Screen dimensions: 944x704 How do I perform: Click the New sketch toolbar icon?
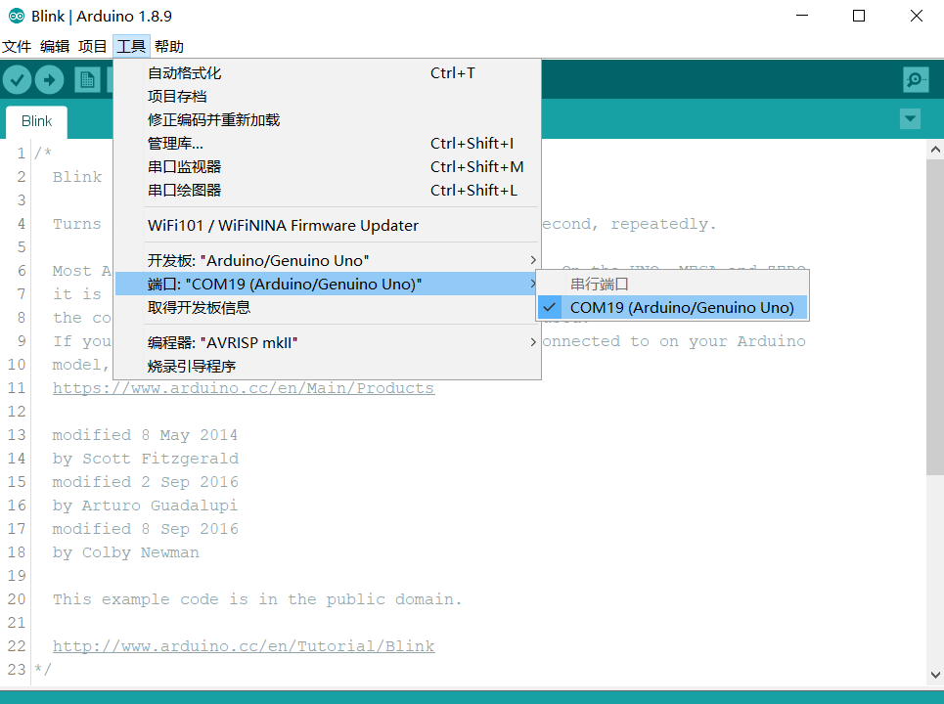click(87, 79)
